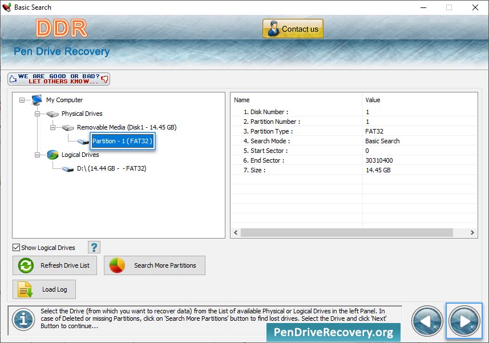Click the thumbs-down icon on feedback banner
The height and width of the screenshot is (343, 489).
coord(105,79)
